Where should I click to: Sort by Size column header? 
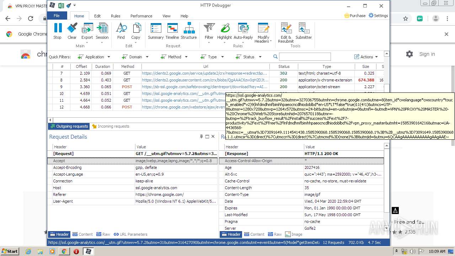(365, 66)
